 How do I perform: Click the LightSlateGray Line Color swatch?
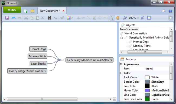pos(147,95)
